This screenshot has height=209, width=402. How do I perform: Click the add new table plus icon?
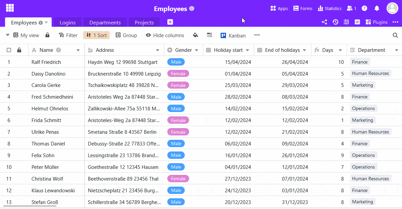[170, 22]
